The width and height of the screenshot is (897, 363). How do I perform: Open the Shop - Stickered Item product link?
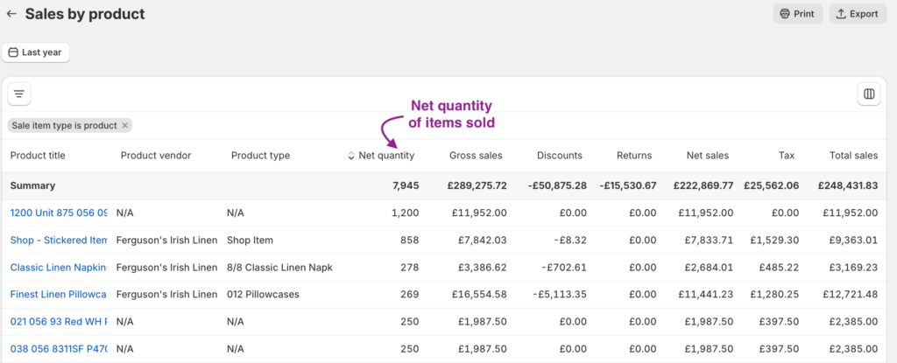click(59, 240)
